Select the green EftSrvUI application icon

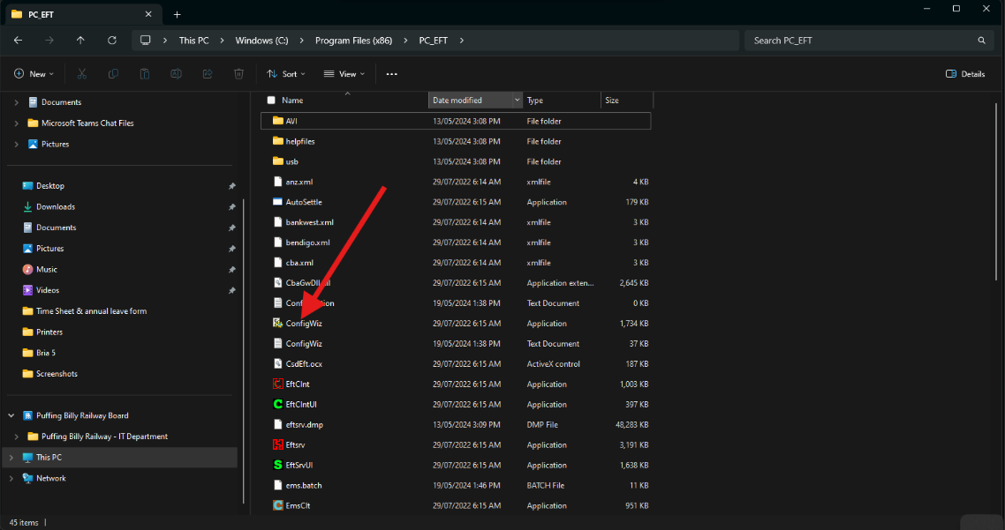click(x=277, y=466)
